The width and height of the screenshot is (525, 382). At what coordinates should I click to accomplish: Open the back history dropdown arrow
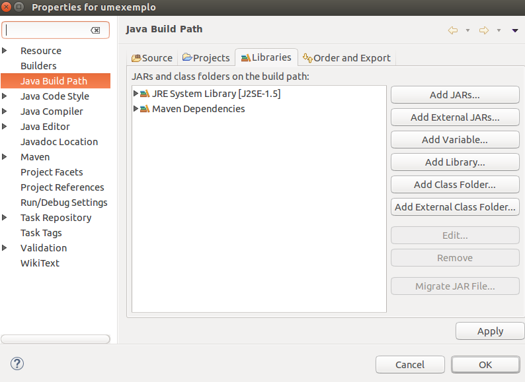click(x=467, y=30)
